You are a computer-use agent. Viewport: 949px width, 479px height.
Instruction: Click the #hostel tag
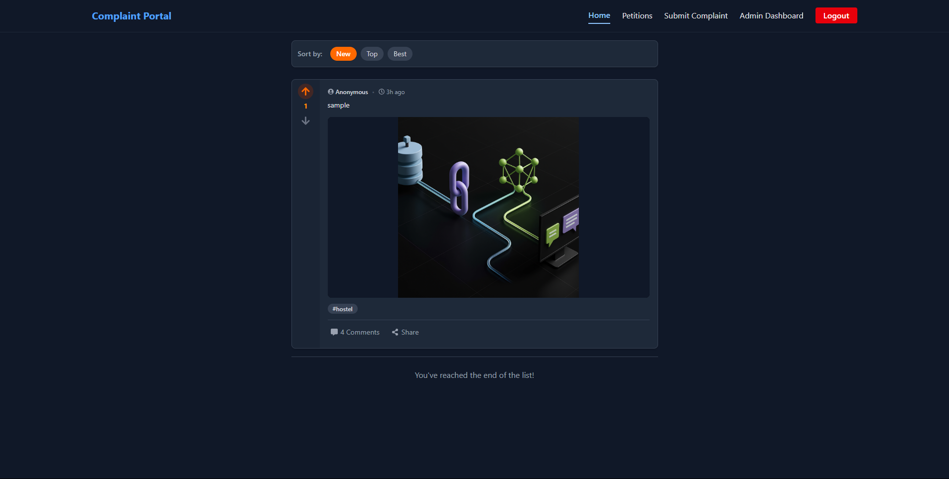(x=342, y=309)
